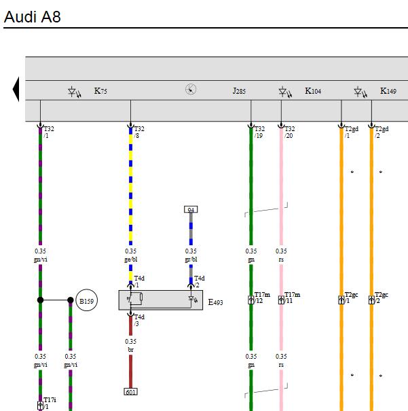Screen dimensions: 408x411
Task: Select the B159 connection circle
Action: (x=86, y=300)
